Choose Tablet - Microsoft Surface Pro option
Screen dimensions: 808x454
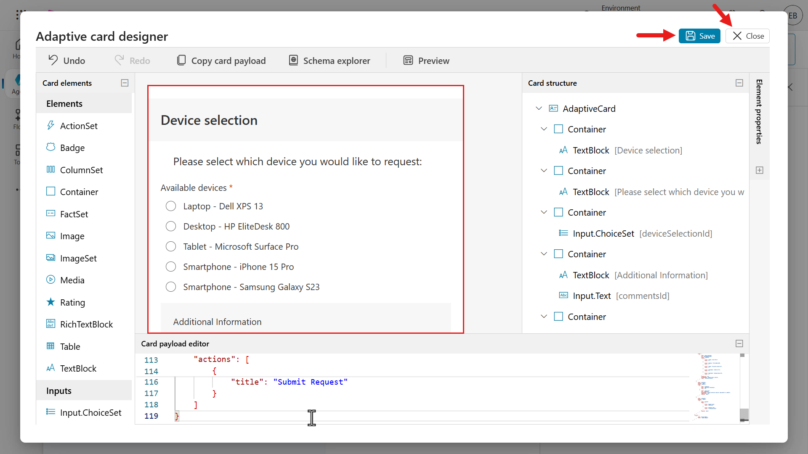tap(171, 246)
